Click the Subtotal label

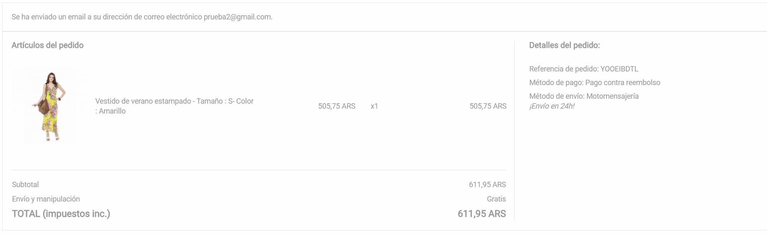pos(25,185)
